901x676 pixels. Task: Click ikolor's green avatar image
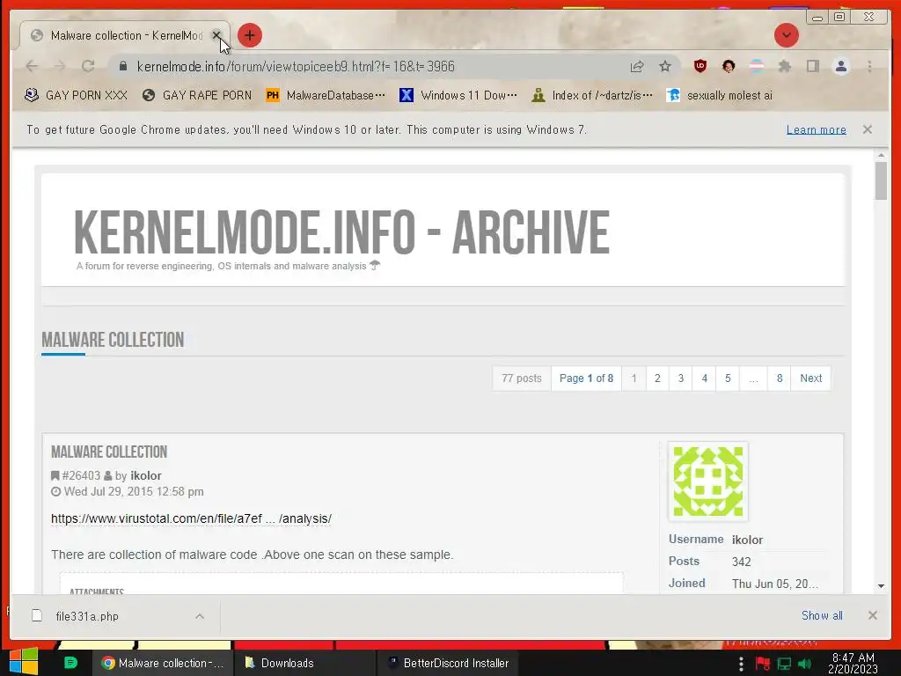pyautogui.click(x=708, y=481)
